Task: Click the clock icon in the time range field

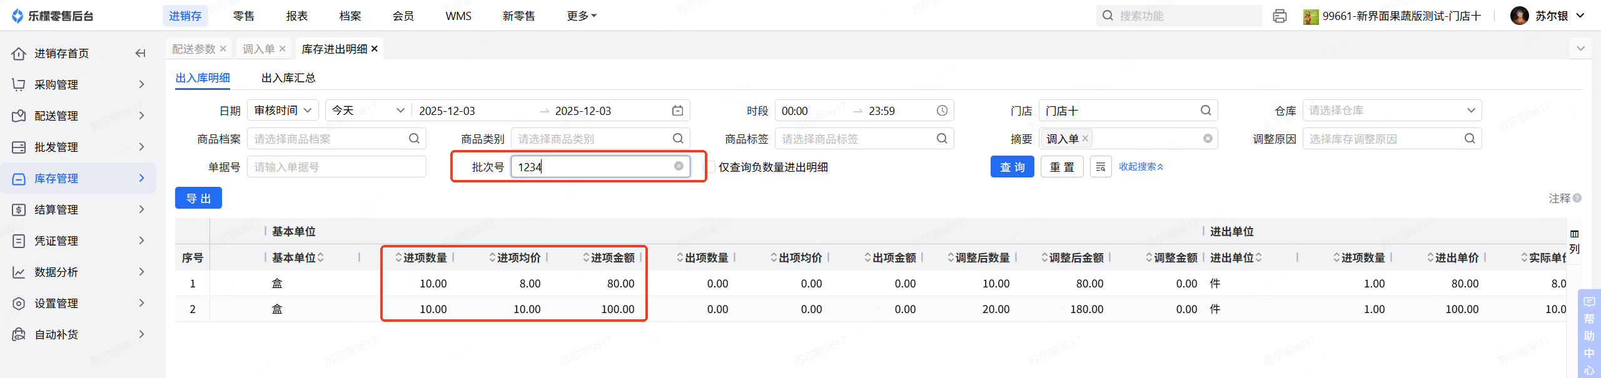Action: point(942,111)
